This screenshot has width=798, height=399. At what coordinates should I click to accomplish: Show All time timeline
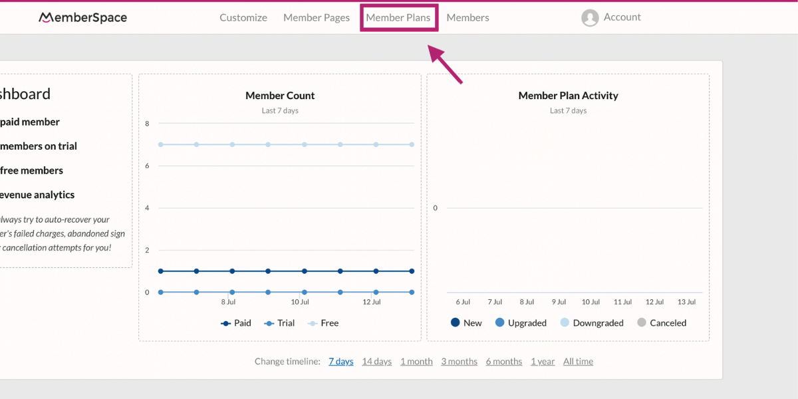click(578, 362)
